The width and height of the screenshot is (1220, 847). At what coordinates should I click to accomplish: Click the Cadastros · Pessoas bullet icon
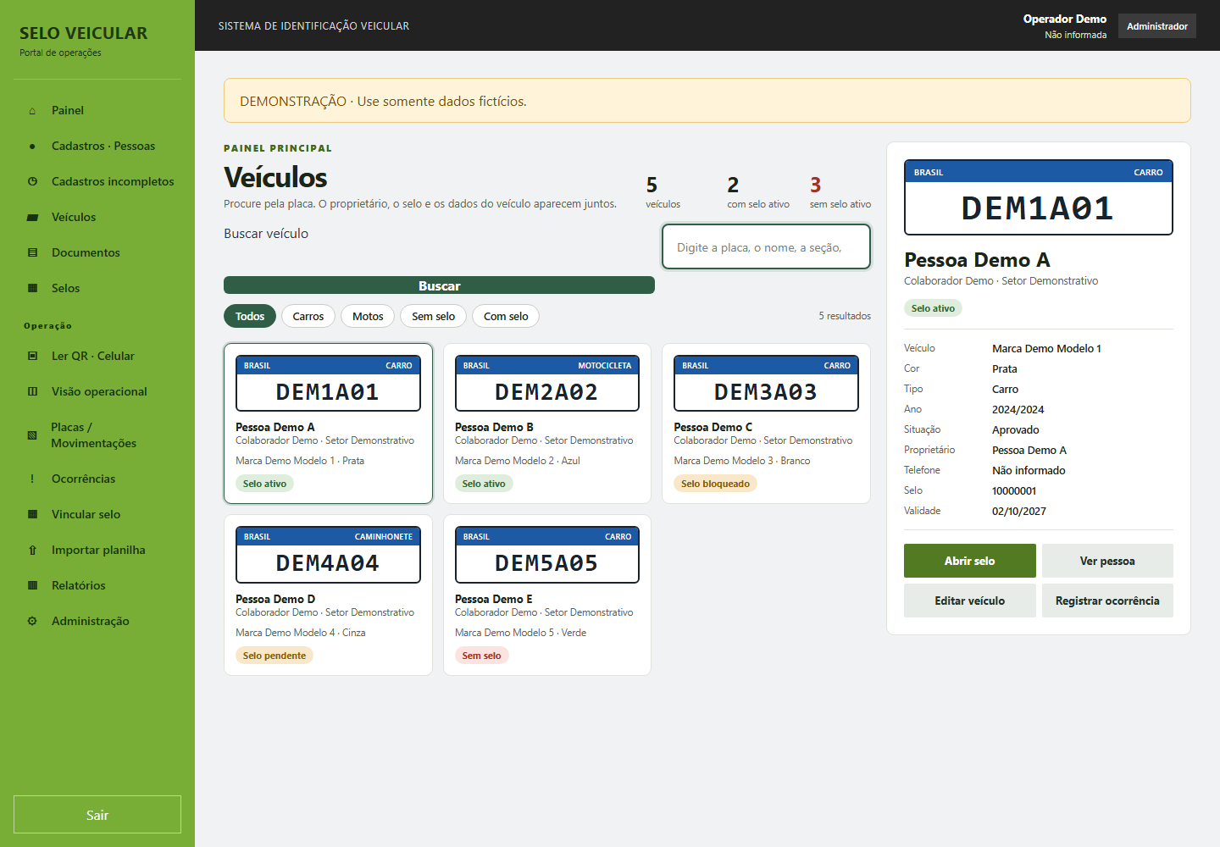tap(32, 147)
